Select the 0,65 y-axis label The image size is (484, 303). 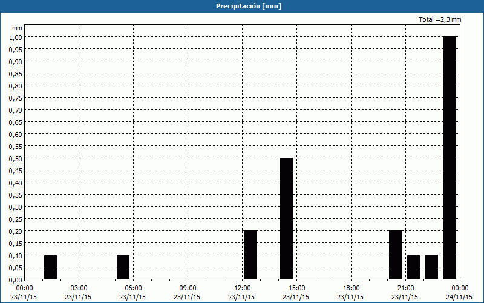(x=16, y=122)
